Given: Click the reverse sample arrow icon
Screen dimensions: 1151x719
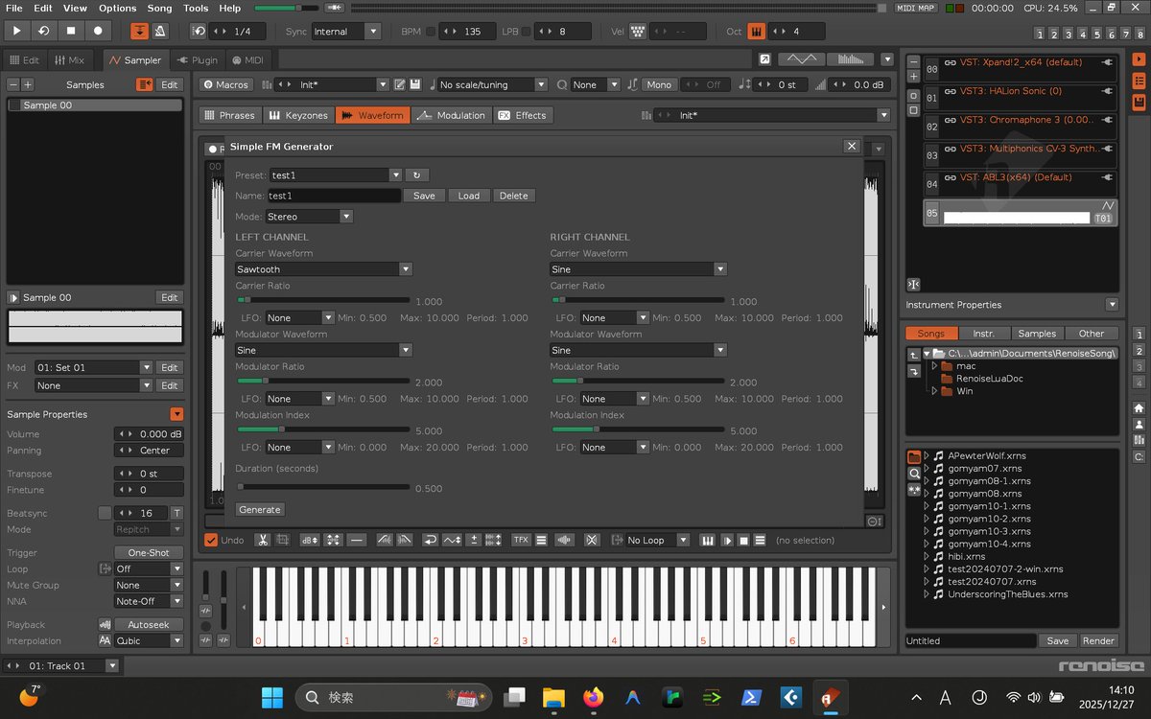Looking at the screenshot, I should [x=432, y=540].
